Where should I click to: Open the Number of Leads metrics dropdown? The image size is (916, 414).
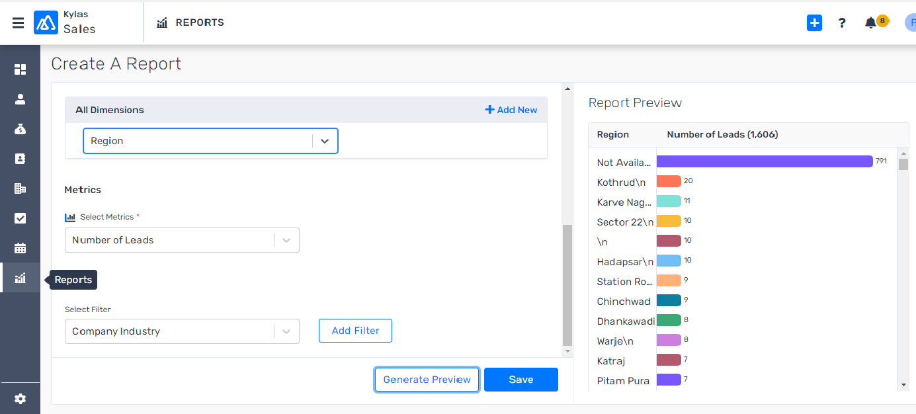pos(286,240)
